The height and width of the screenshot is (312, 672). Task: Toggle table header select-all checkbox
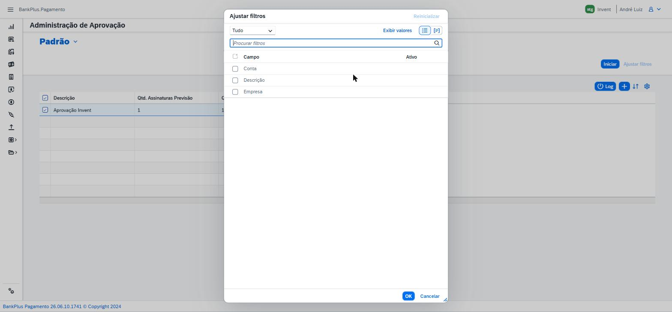pyautogui.click(x=45, y=98)
